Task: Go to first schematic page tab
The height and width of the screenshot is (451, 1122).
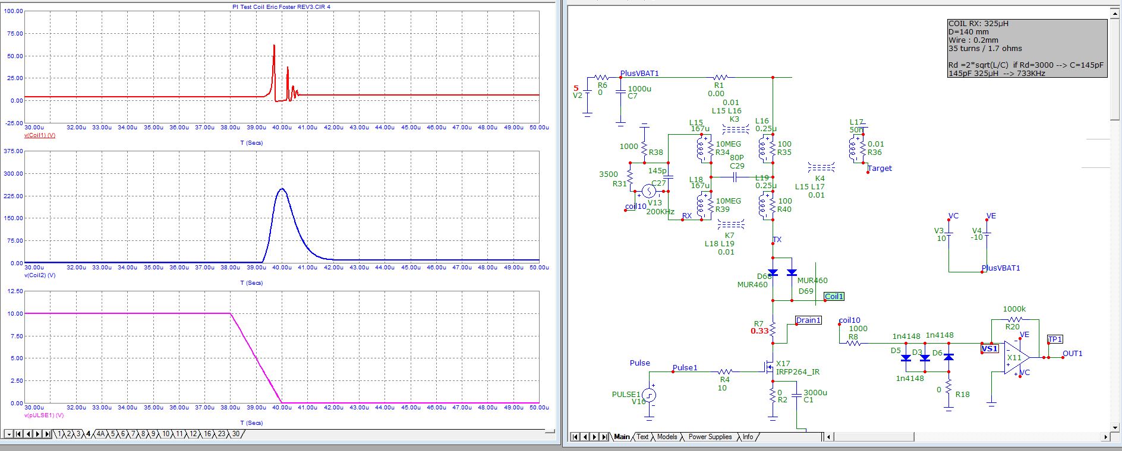Action: [575, 437]
